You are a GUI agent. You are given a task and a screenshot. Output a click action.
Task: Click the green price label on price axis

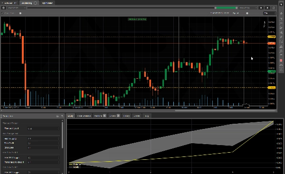point(272,71)
